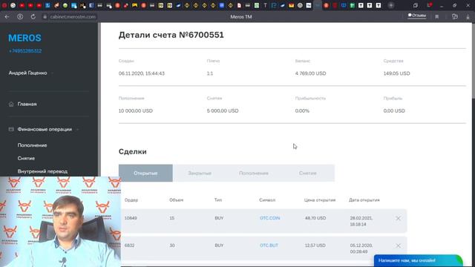This screenshot has height=267, width=475.
Task: Open the OTC.BUT symbol link
Action: pos(269,245)
